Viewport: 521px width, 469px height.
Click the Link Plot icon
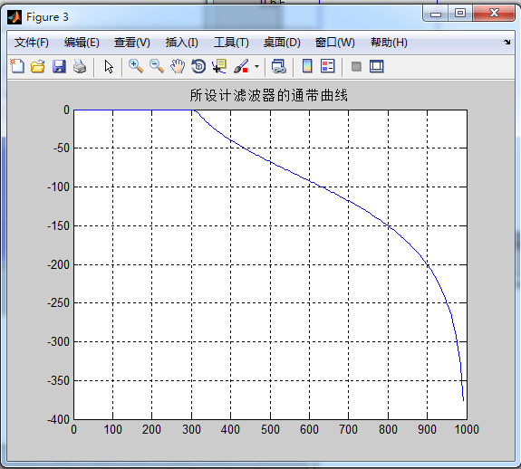(x=279, y=66)
